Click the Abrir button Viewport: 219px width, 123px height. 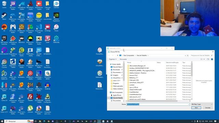click(x=196, y=108)
